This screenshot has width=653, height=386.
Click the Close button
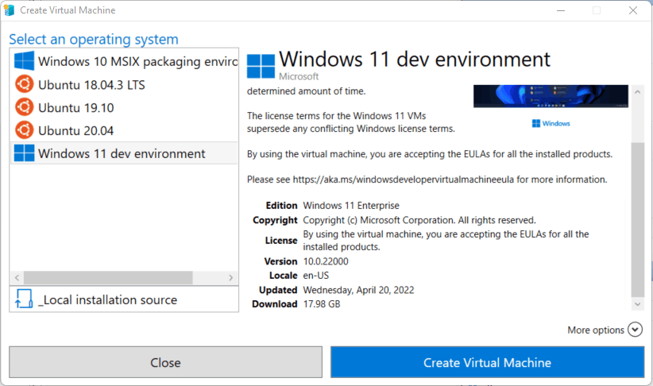click(165, 362)
